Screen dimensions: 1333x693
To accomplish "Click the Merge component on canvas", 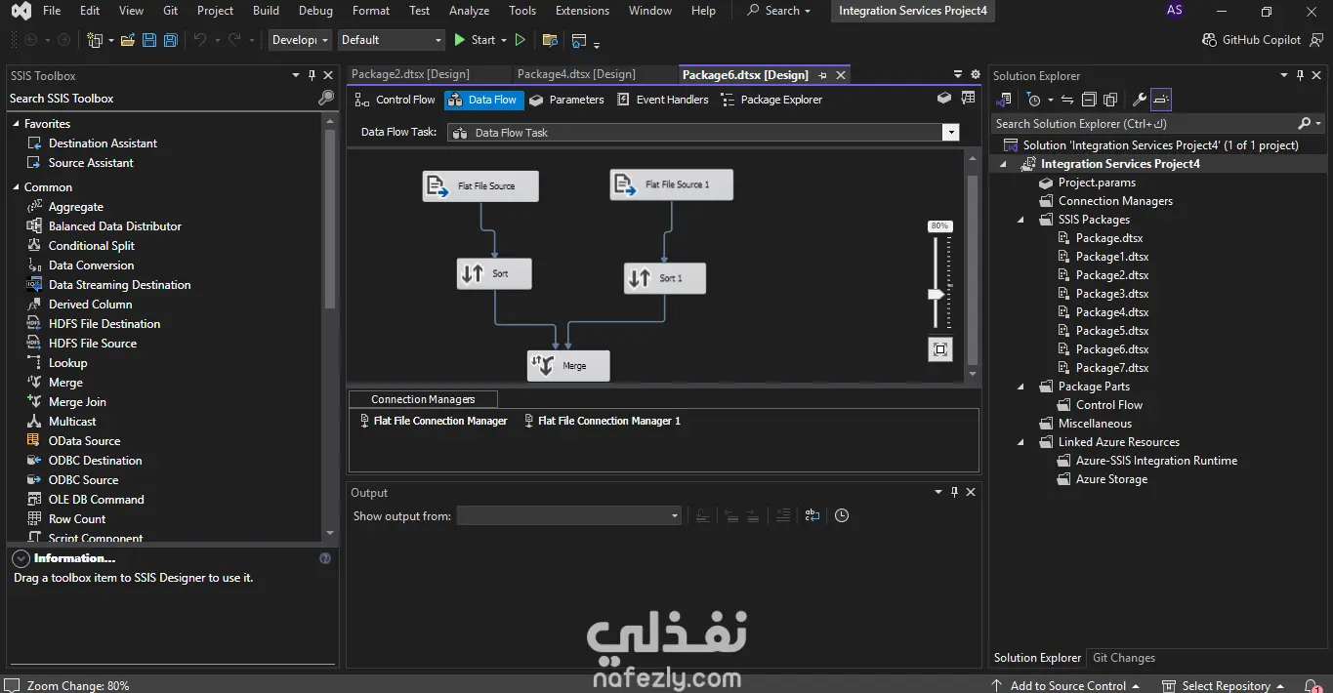I will tap(568, 366).
